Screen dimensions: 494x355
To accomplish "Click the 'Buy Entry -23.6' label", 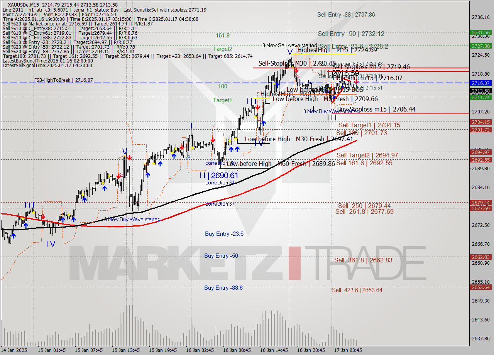I will [224, 233].
